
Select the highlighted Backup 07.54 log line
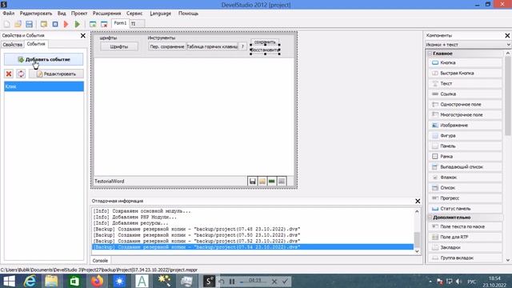coord(253,247)
